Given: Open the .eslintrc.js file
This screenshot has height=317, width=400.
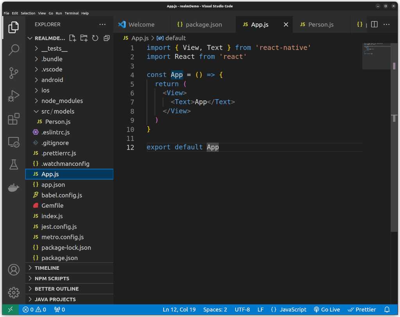Looking at the screenshot, I should coord(70,132).
